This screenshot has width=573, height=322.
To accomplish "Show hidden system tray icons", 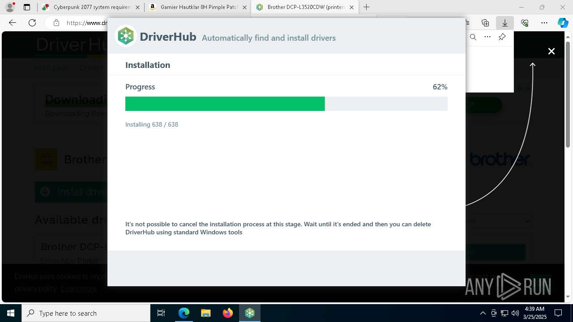I will point(483,313).
